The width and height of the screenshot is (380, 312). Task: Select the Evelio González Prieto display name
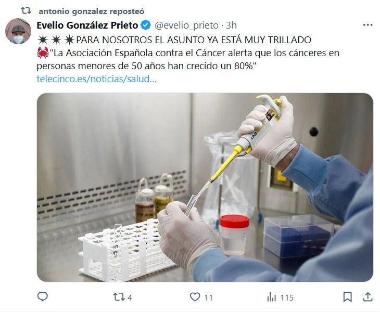[87, 25]
